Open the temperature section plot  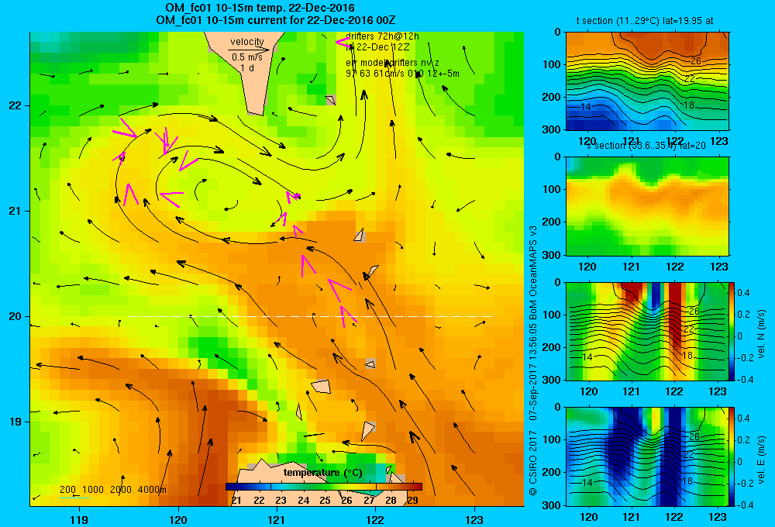click(x=647, y=81)
